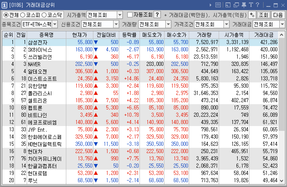Click the small arrow icon in the title bar
Viewport: 287px width, 187px height.
pos(211,5)
